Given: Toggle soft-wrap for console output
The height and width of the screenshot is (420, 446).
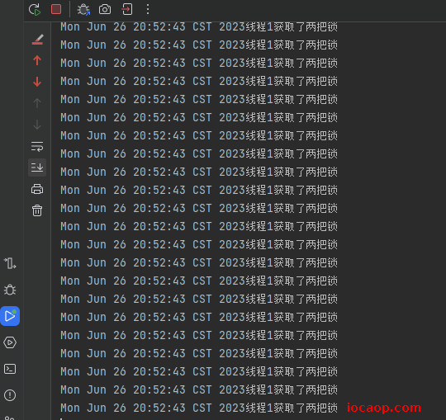Looking at the screenshot, I should (x=37, y=146).
